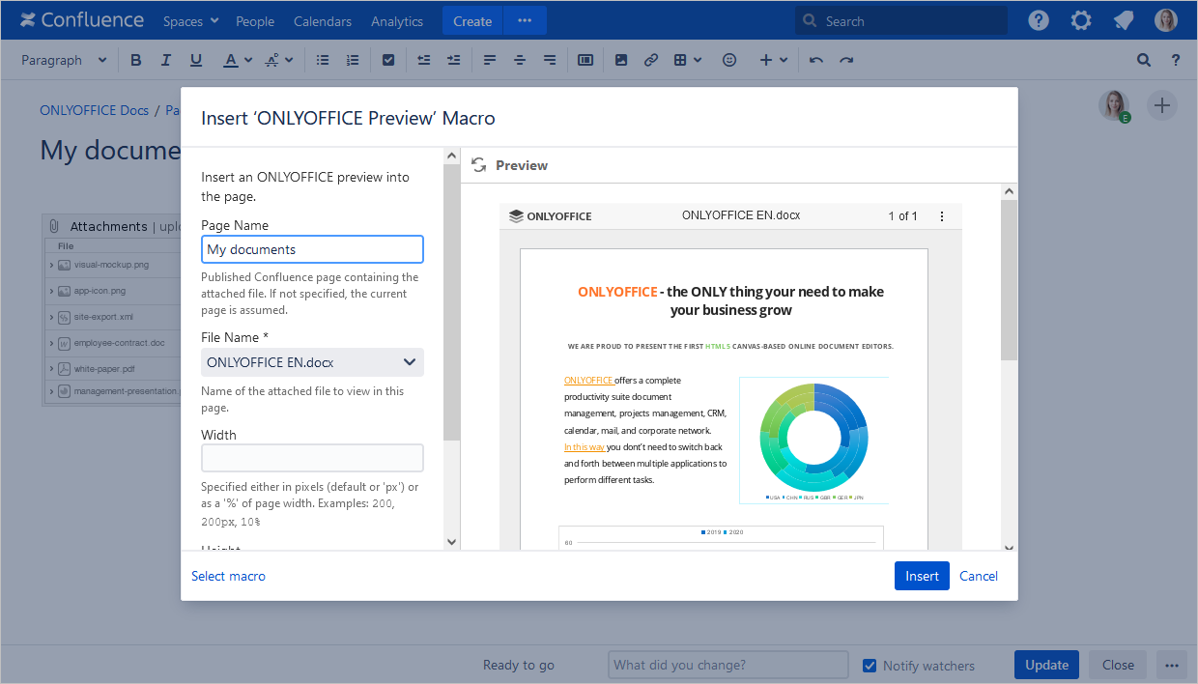Viewport: 1198px width, 684px height.
Task: Apply italic formatting
Action: point(165,59)
